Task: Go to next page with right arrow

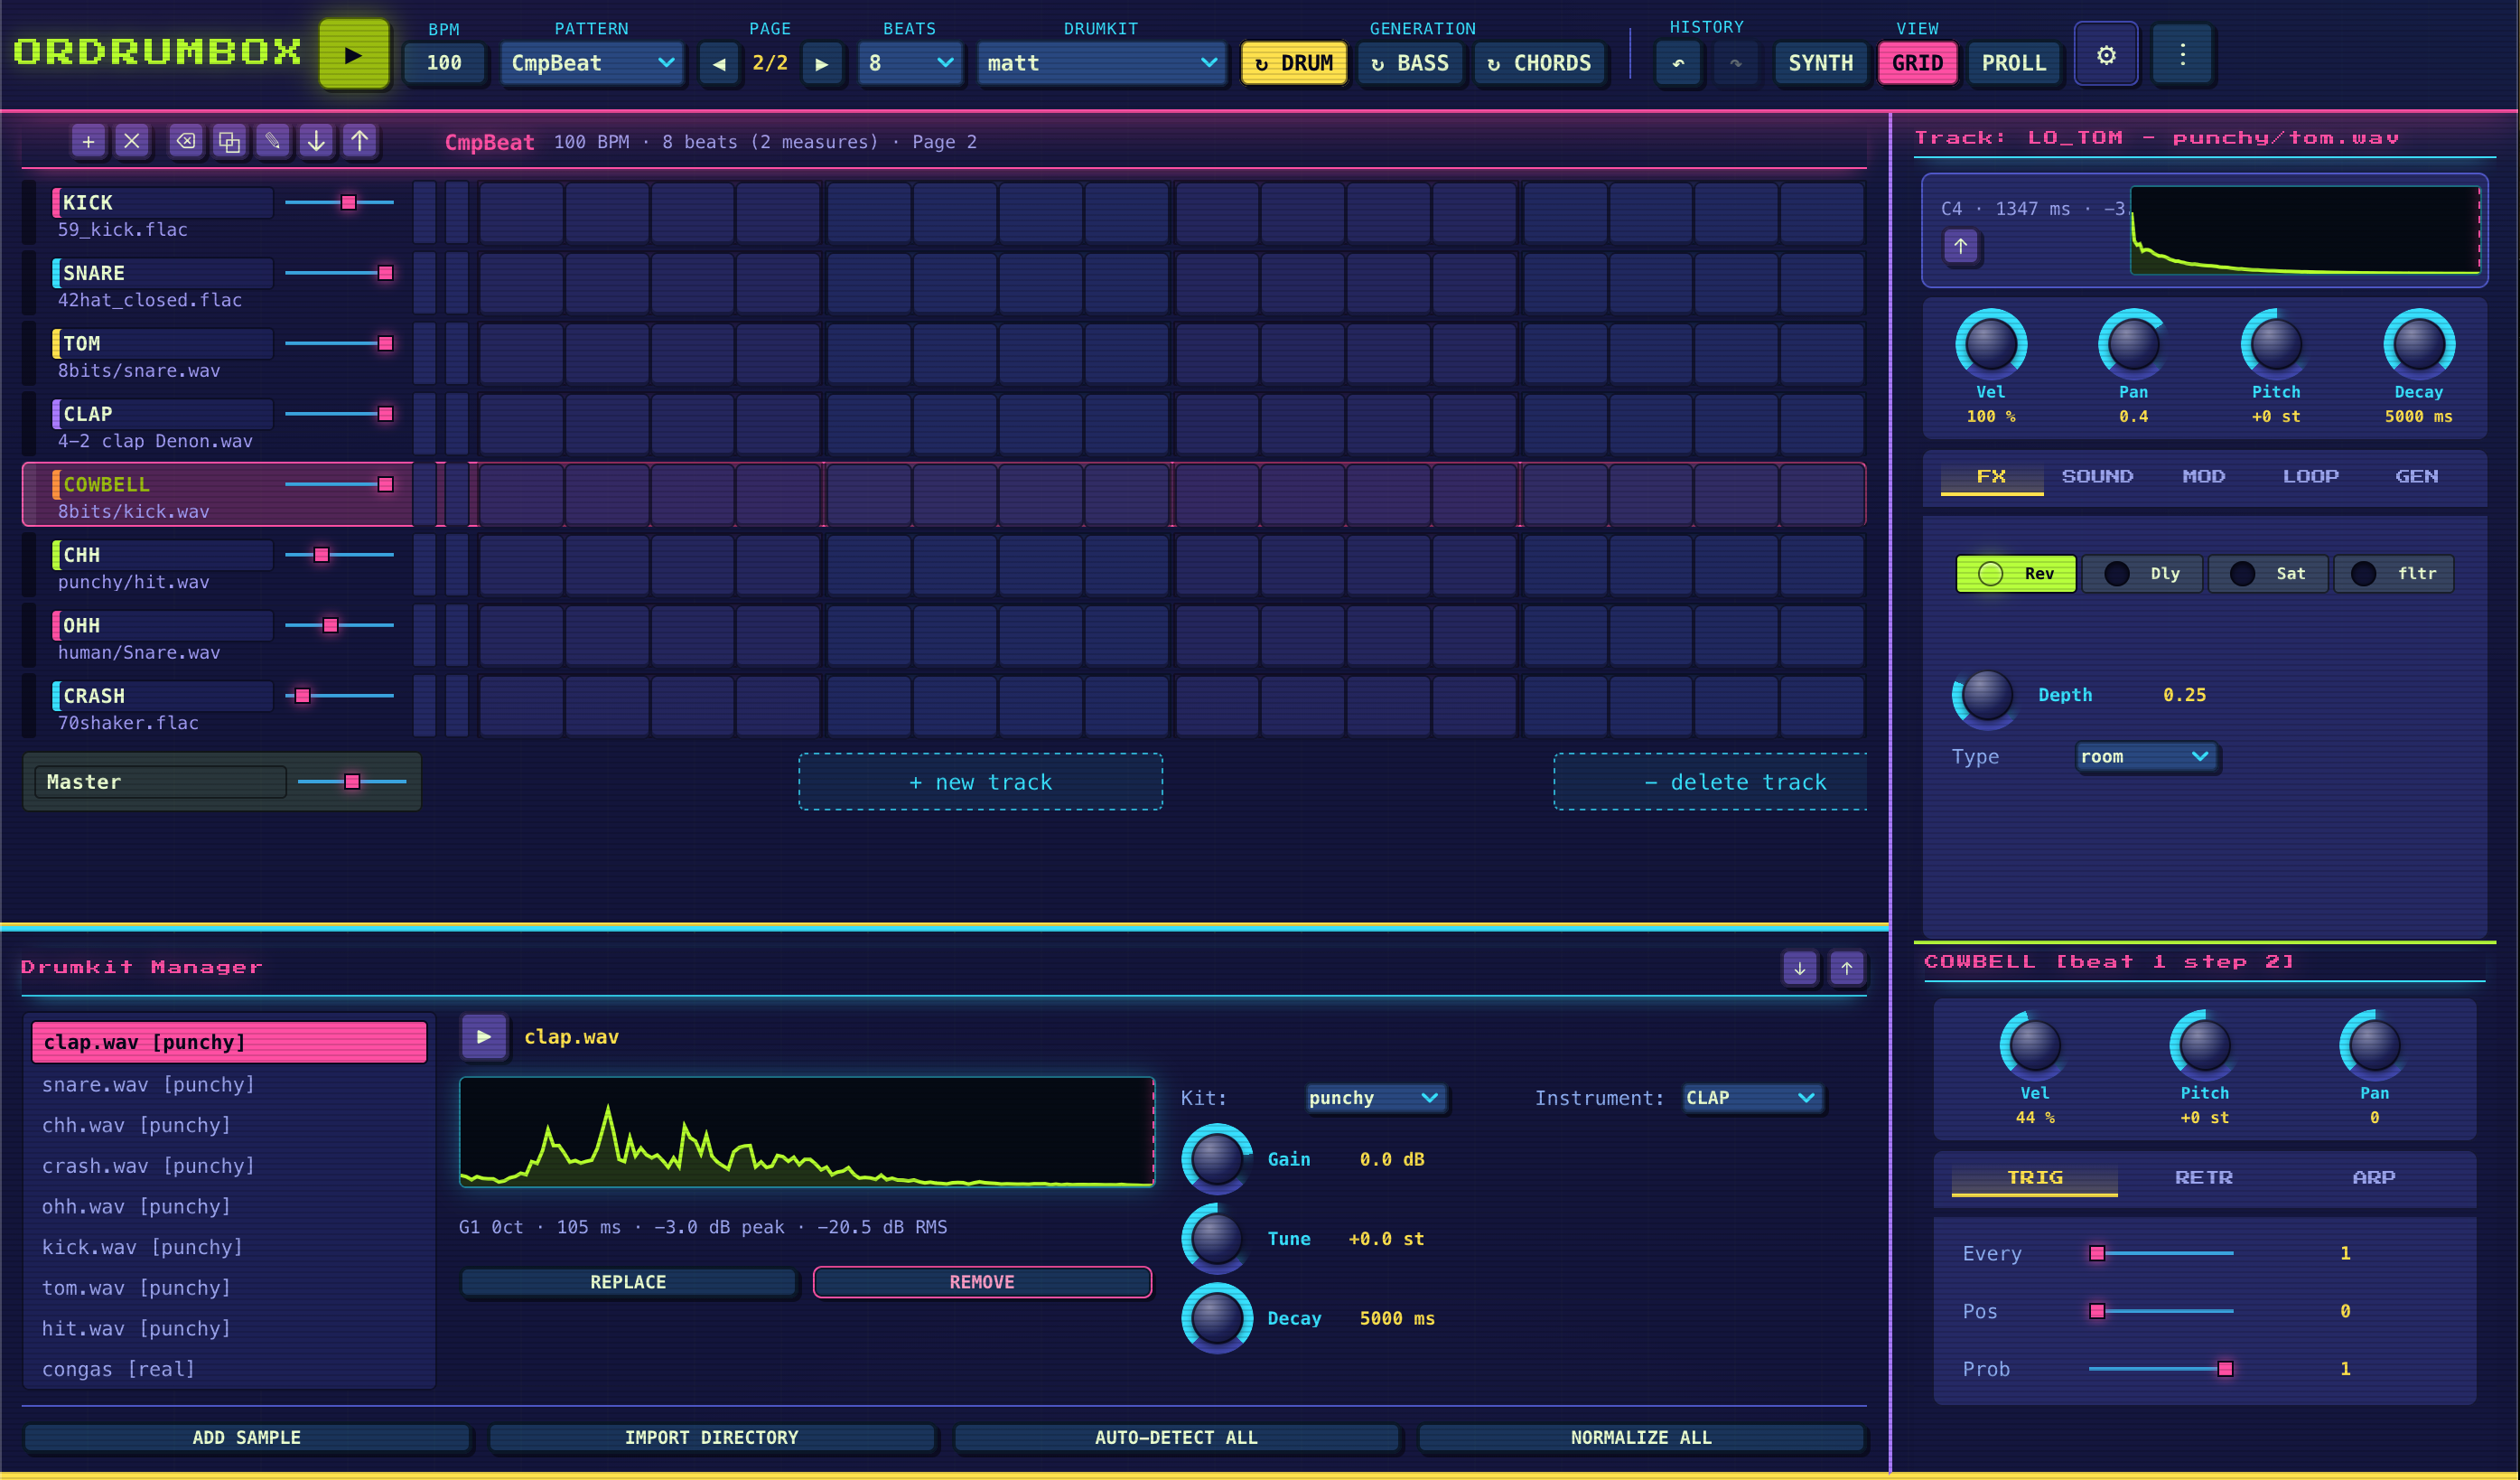Action: click(822, 63)
